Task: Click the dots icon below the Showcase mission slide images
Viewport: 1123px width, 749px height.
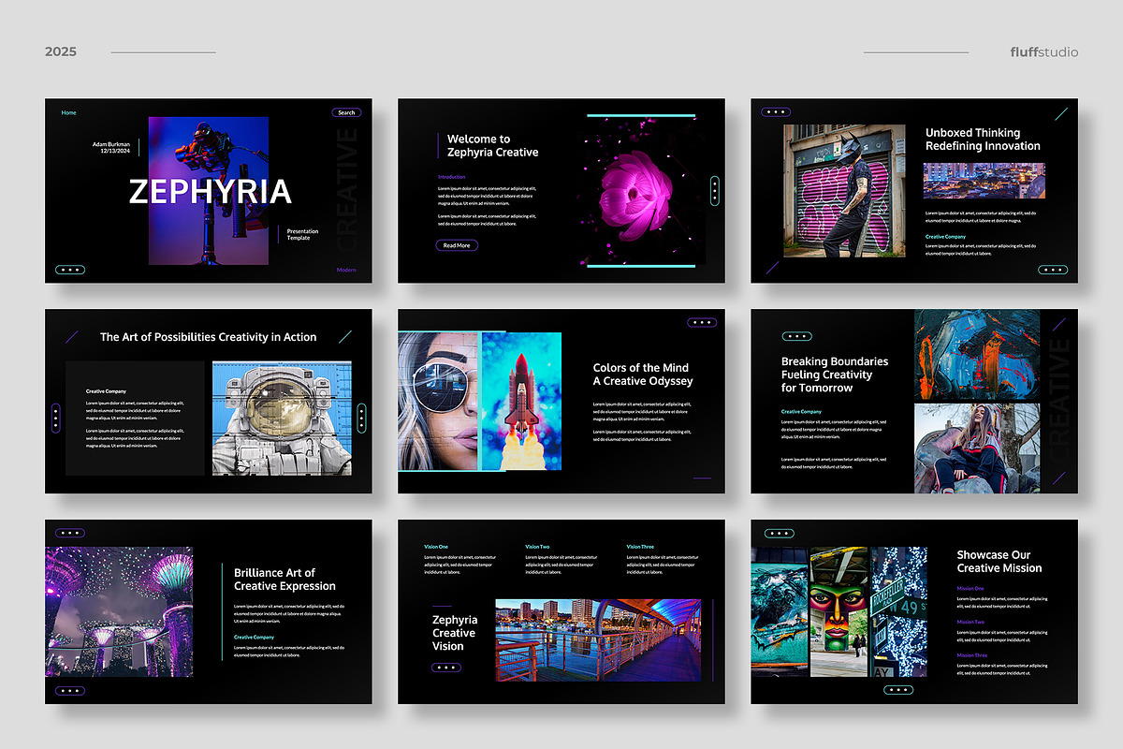Action: [897, 690]
